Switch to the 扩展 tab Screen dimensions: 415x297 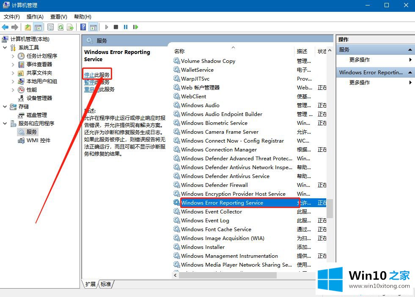(x=91, y=284)
